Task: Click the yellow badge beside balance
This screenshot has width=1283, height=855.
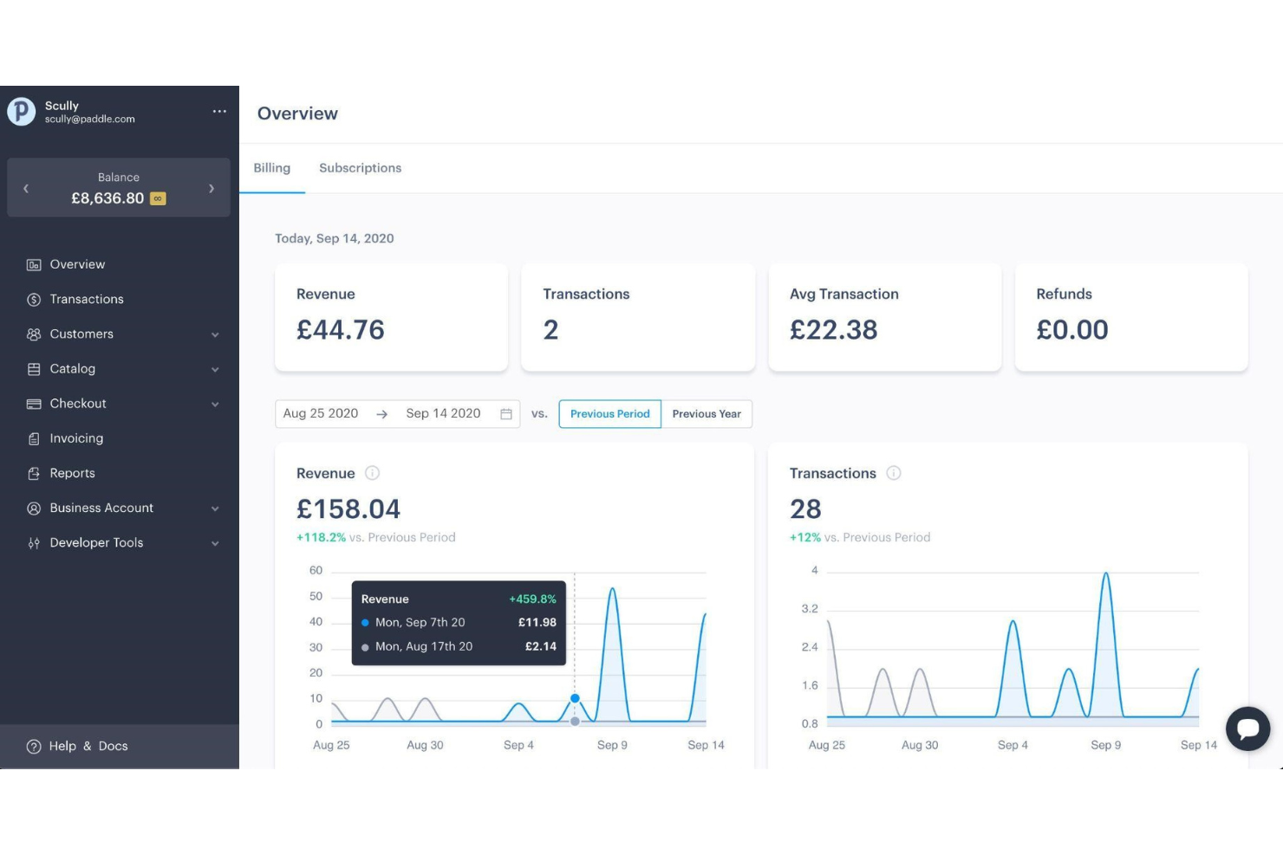Action: point(158,198)
